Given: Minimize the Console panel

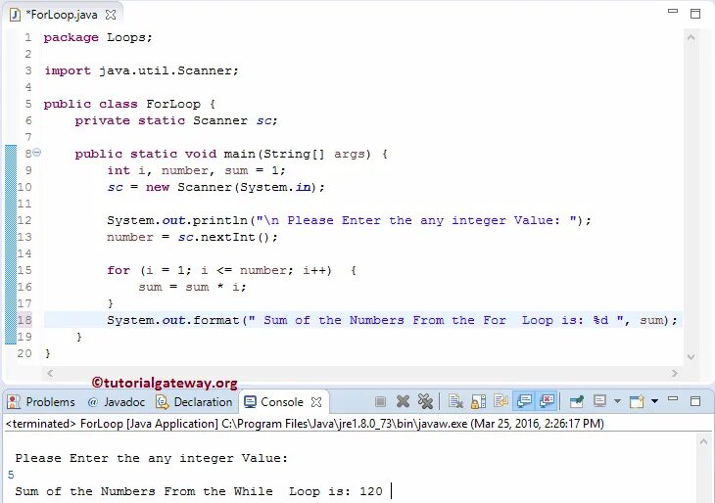Looking at the screenshot, I should coord(673,399).
